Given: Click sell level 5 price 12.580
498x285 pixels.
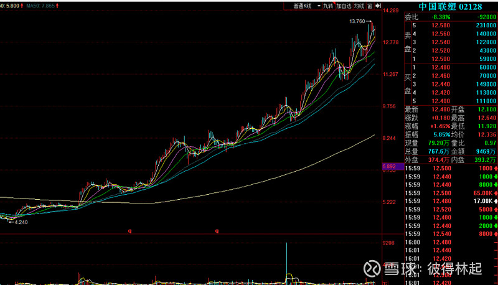Looking at the screenshot, I should tap(441, 26).
